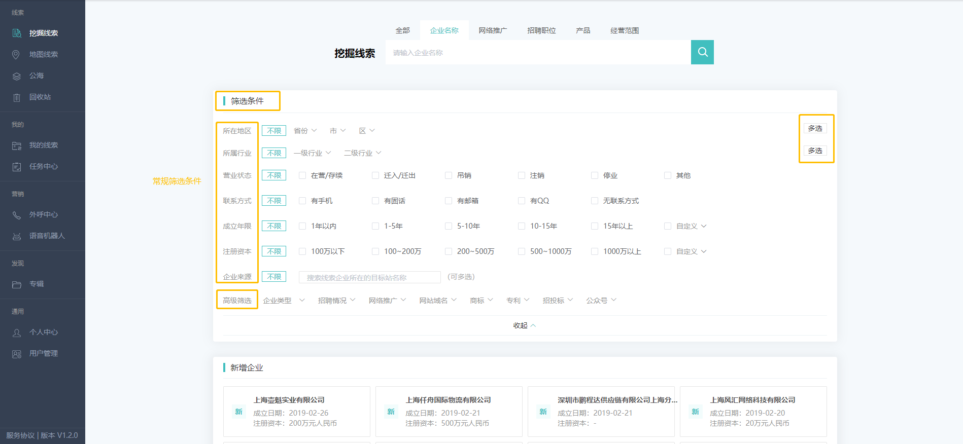Click the 新 badge on 上海风汇网络科技有限公司 card
963x444 pixels.
(695, 412)
